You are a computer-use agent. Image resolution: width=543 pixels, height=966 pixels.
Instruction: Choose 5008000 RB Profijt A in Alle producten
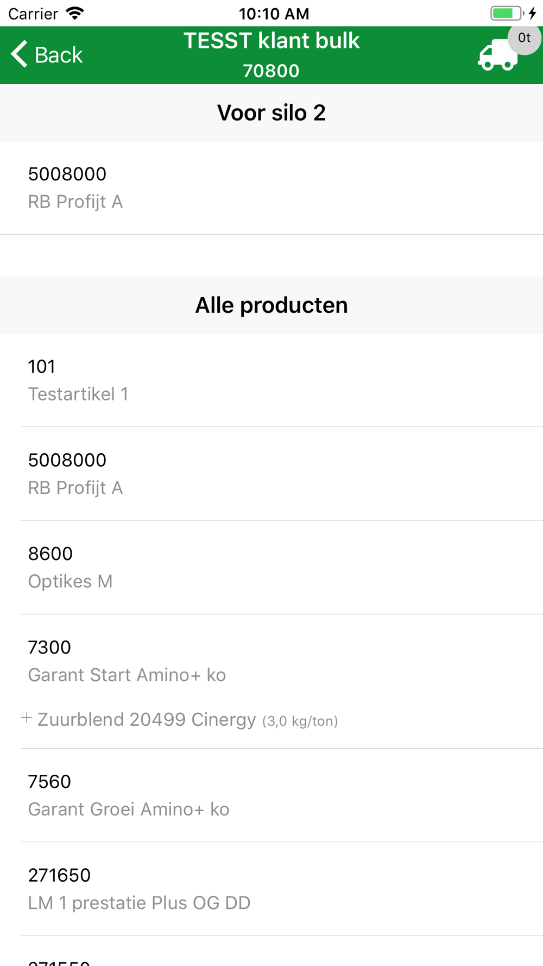click(271, 474)
